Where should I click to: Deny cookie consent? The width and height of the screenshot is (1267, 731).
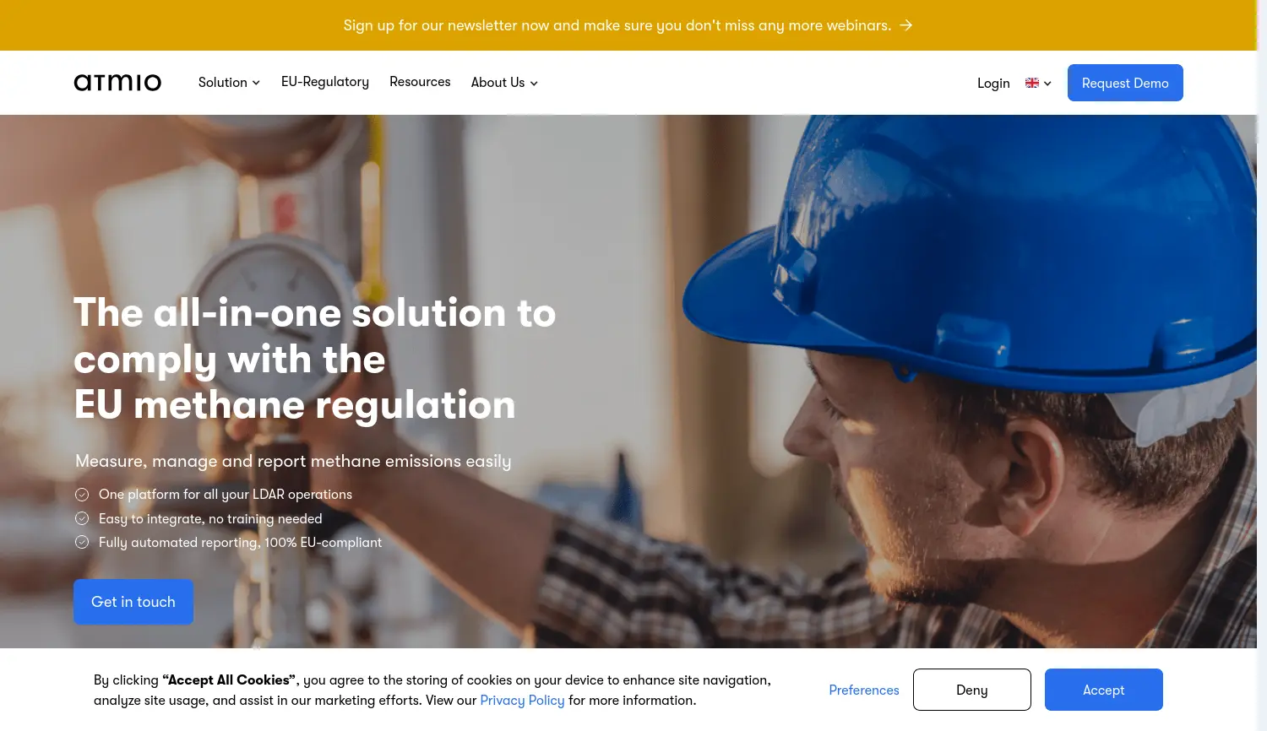click(x=971, y=690)
